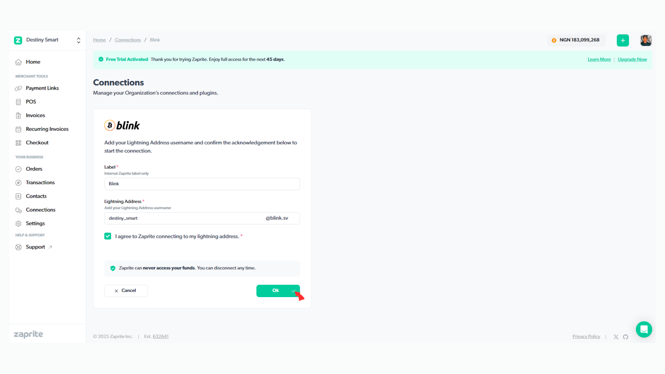Click the green Ok button
The height and width of the screenshot is (374, 665).
[278, 291]
